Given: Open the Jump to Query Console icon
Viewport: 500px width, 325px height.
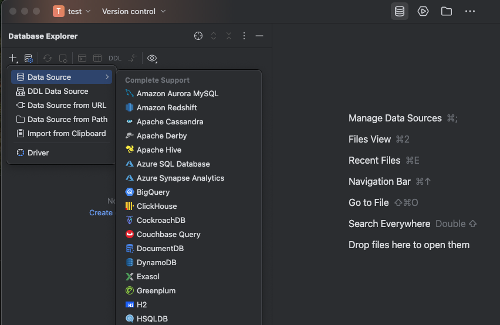Looking at the screenshot, I should click(82, 58).
